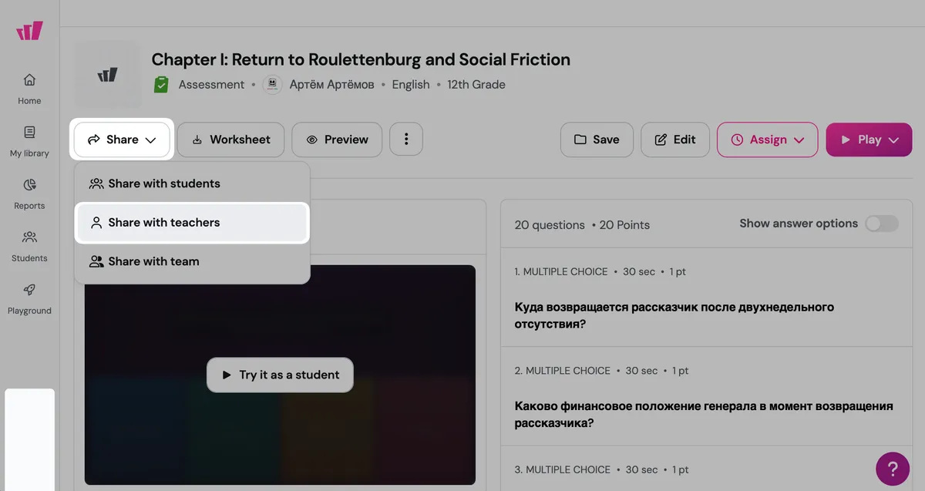Click the green Assessment clipboard icon
Screen dimensions: 925x491
click(x=160, y=84)
